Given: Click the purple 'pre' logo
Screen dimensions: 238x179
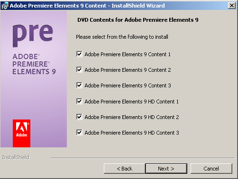Looking at the screenshot, I should coord(33,36).
